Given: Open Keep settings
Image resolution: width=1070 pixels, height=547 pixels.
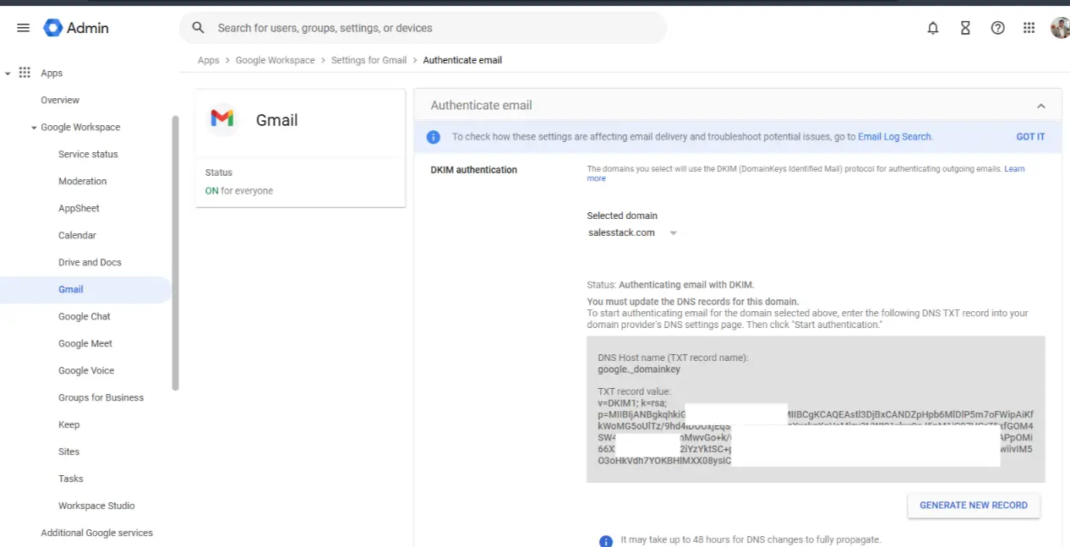Looking at the screenshot, I should [68, 424].
